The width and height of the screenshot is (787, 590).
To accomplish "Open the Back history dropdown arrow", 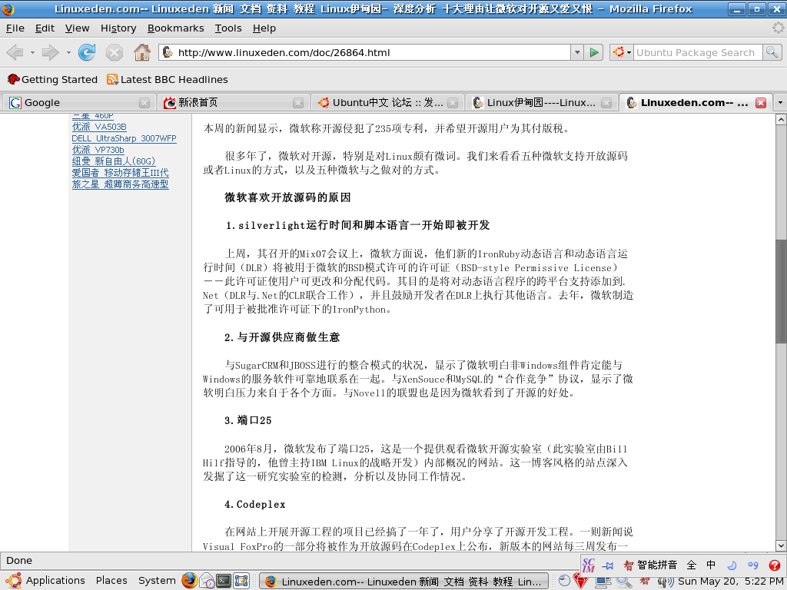I will click(32, 52).
